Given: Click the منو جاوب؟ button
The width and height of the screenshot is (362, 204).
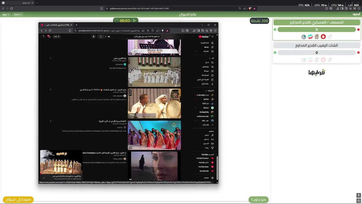Looking at the screenshot, I should (x=258, y=199).
